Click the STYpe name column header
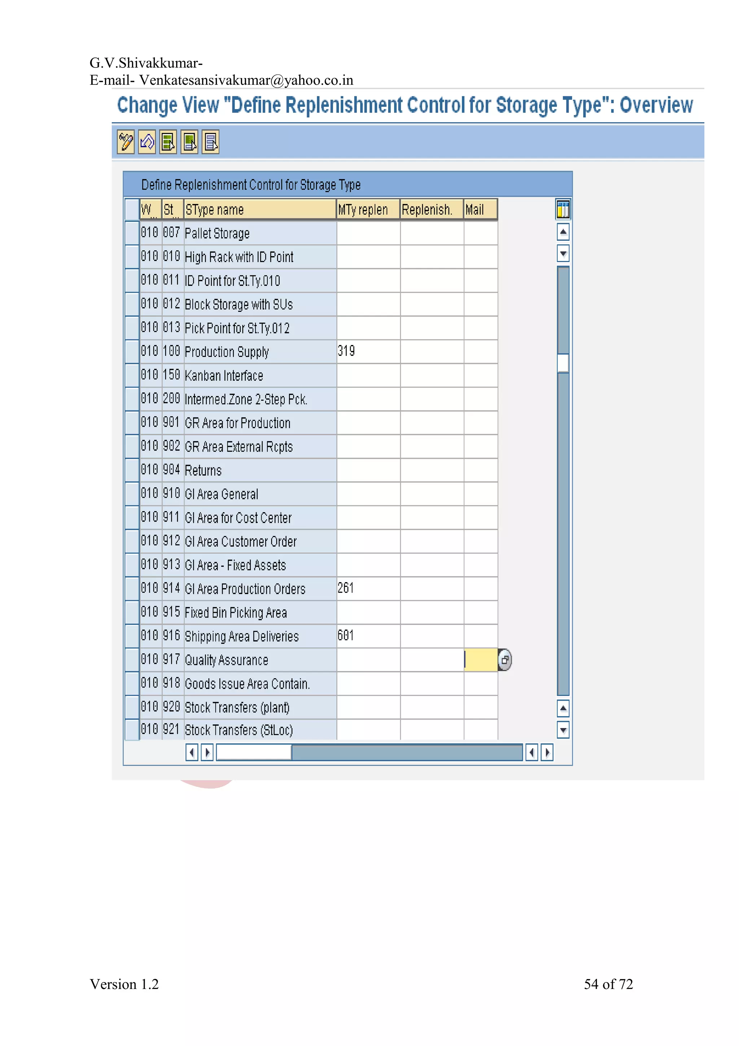739x1046 pixels. [260, 210]
